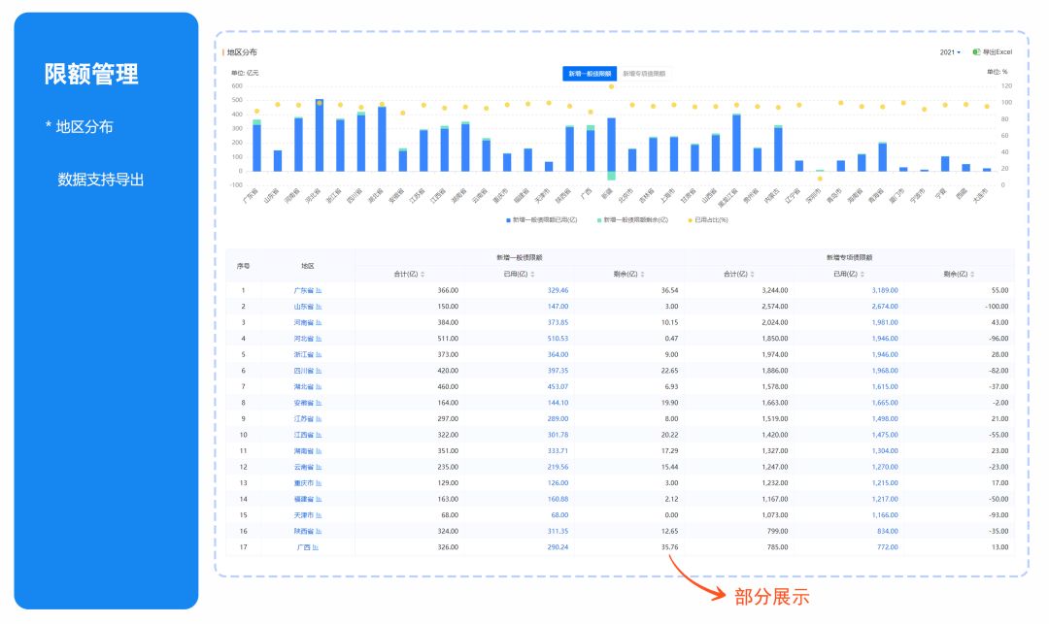Click the chart icon beside 广东省
1049x624 pixels.
(319, 290)
